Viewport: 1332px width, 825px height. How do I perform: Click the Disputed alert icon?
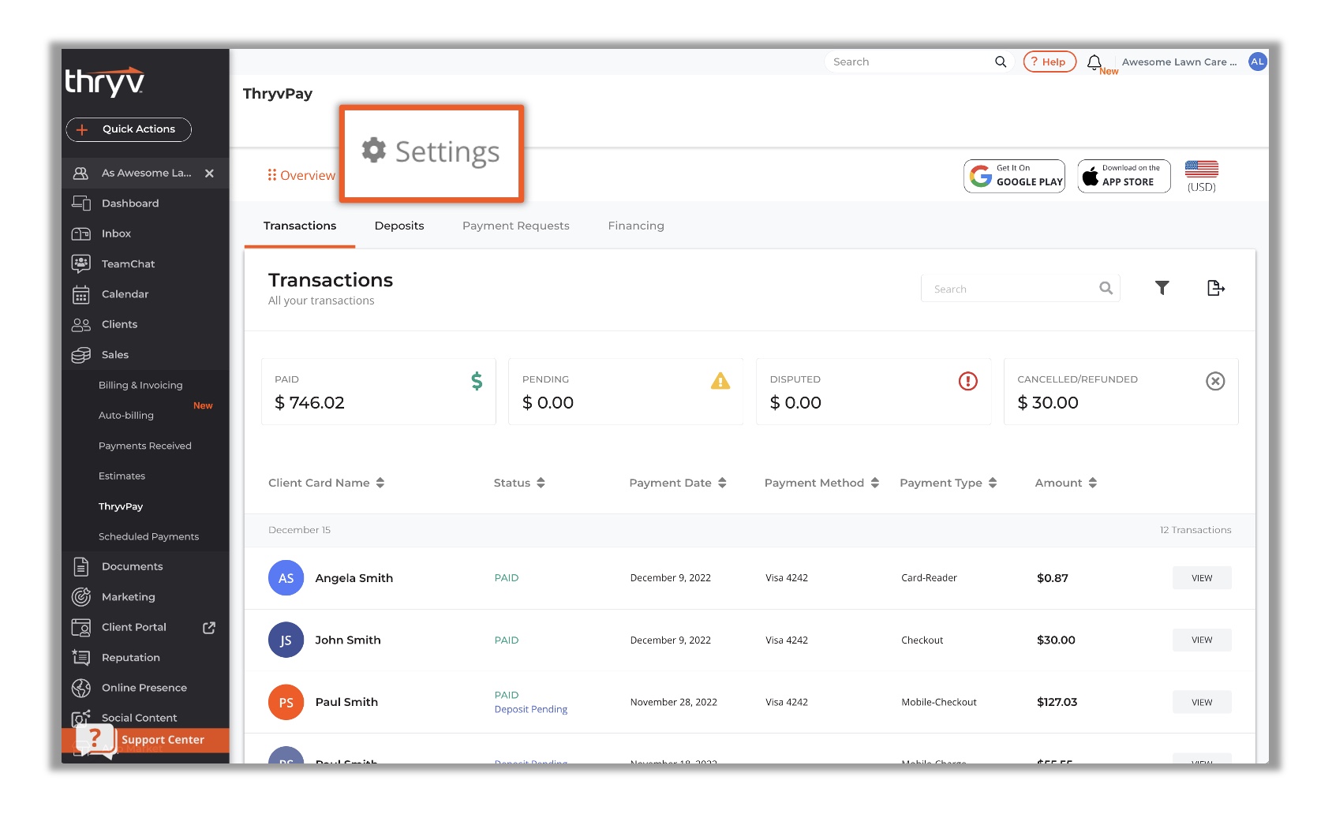tap(968, 382)
